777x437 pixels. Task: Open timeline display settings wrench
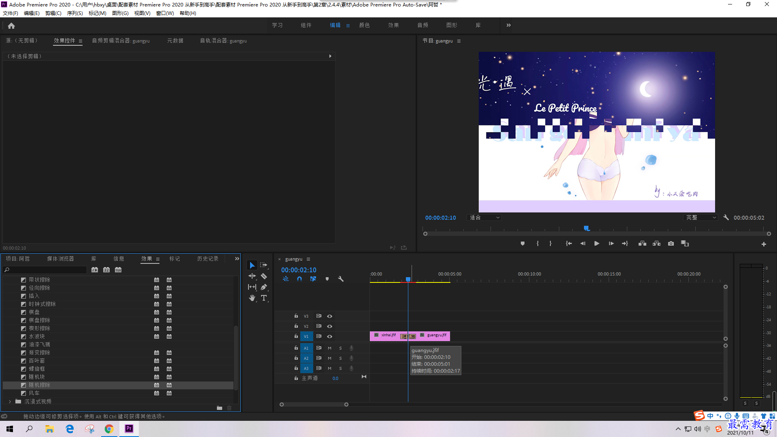click(341, 279)
